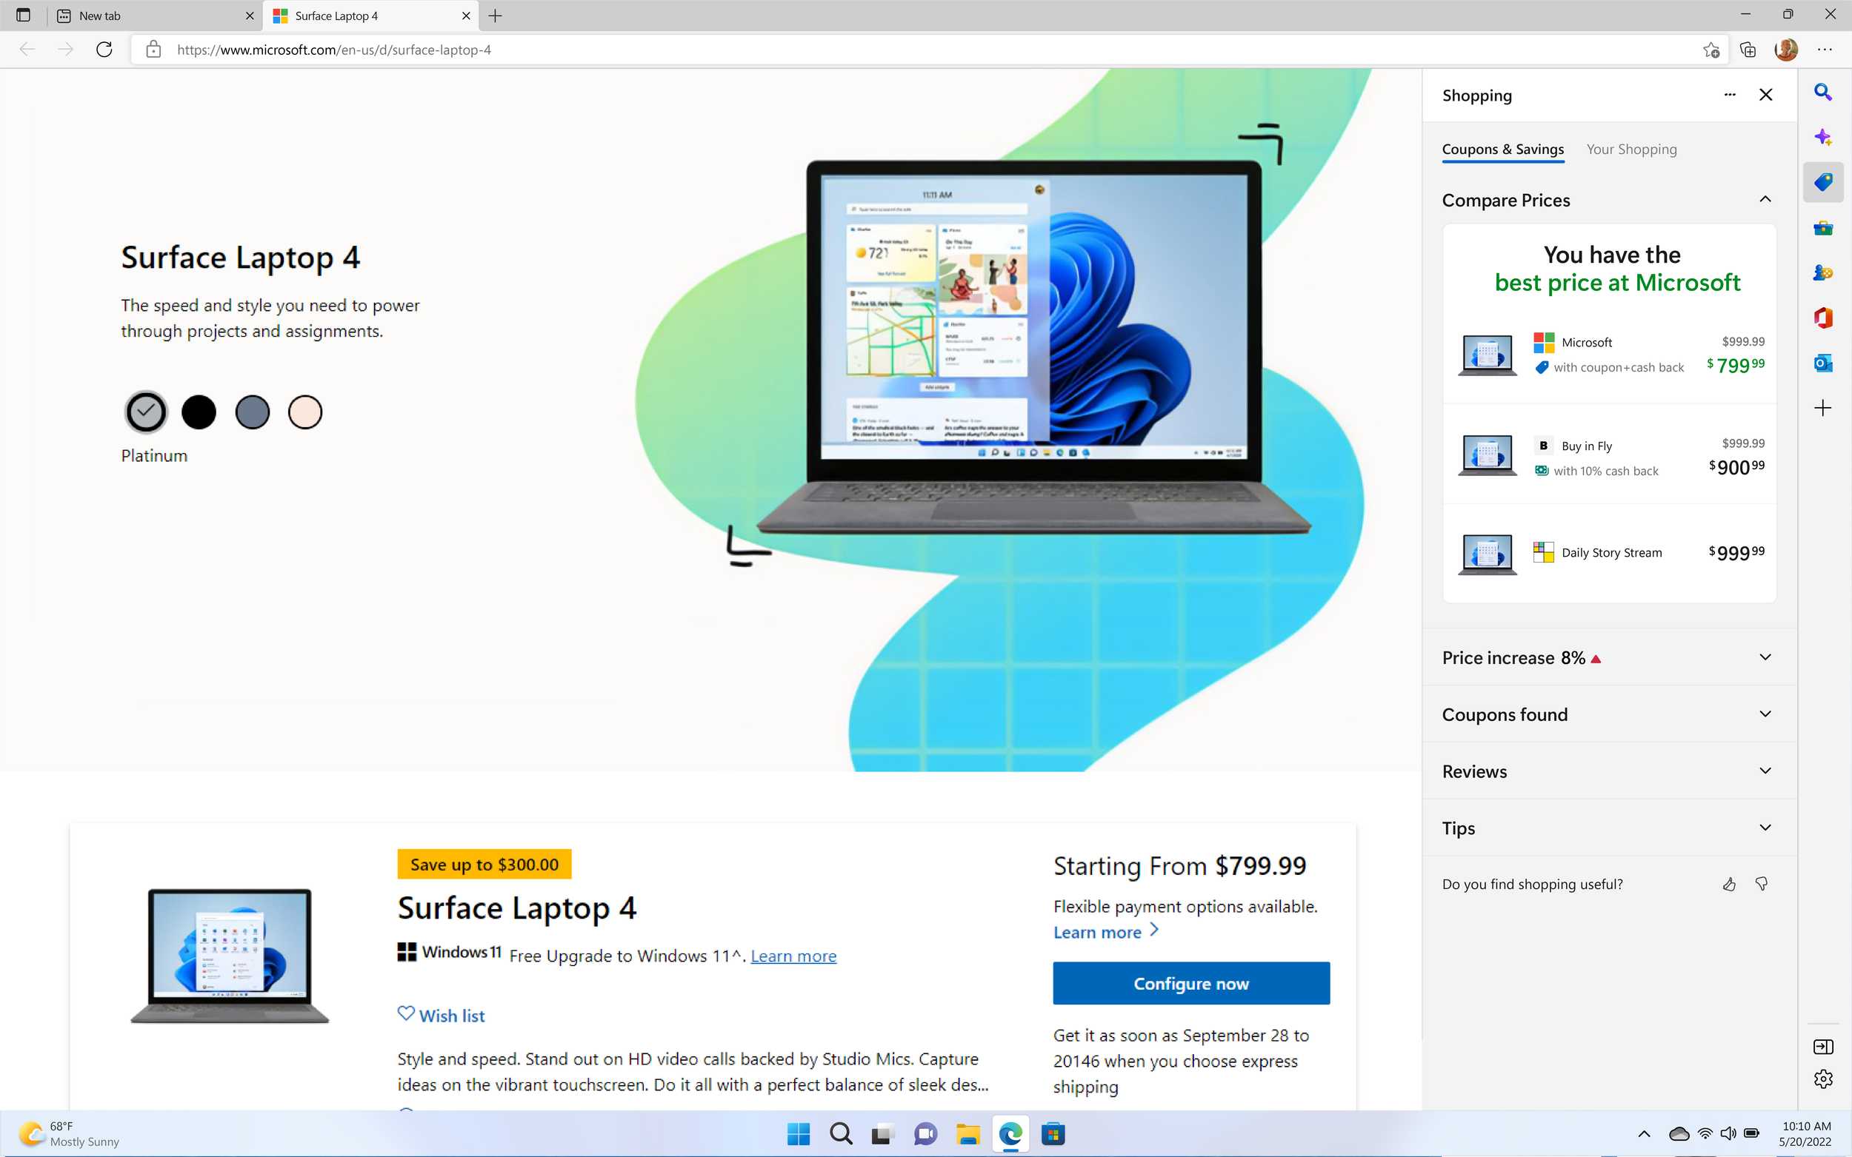Open the Edge settings and more menu
Image resolution: width=1852 pixels, height=1157 pixels.
(x=1825, y=50)
